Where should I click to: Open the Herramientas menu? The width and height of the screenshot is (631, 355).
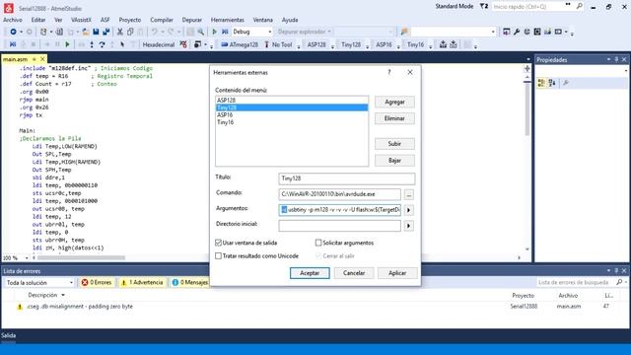coord(228,20)
